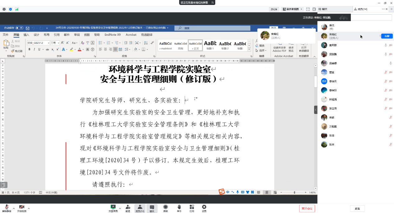Expand the font name 仿宋_GB2312 dropdown
This screenshot has height=213, width=394.
coord(49,43)
